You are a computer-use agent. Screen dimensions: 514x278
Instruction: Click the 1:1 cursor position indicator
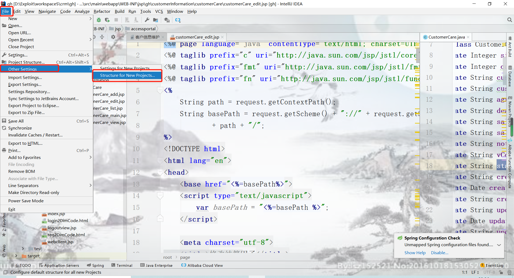pos(464,272)
